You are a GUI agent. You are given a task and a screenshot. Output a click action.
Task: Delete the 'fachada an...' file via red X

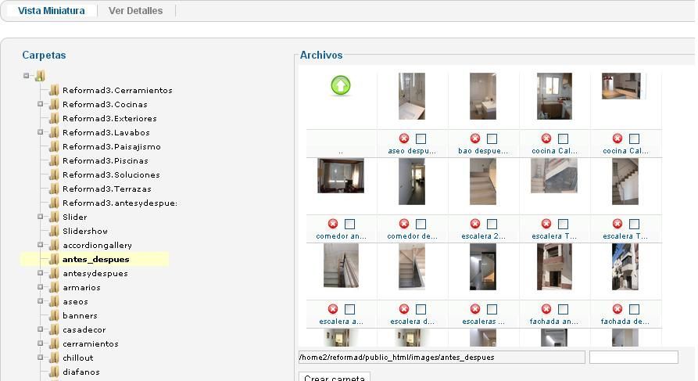546,309
